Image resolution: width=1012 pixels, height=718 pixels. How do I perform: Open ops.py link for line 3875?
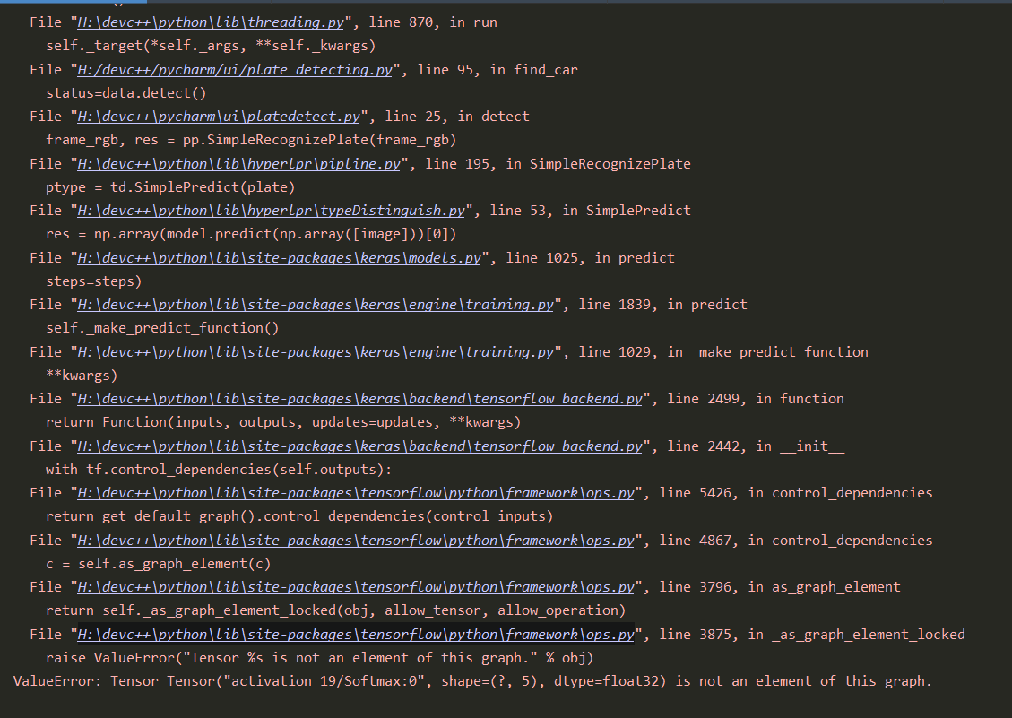click(x=356, y=635)
